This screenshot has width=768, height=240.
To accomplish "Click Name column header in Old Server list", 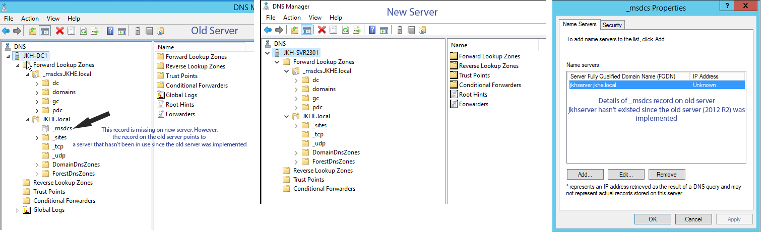I will [200, 47].
